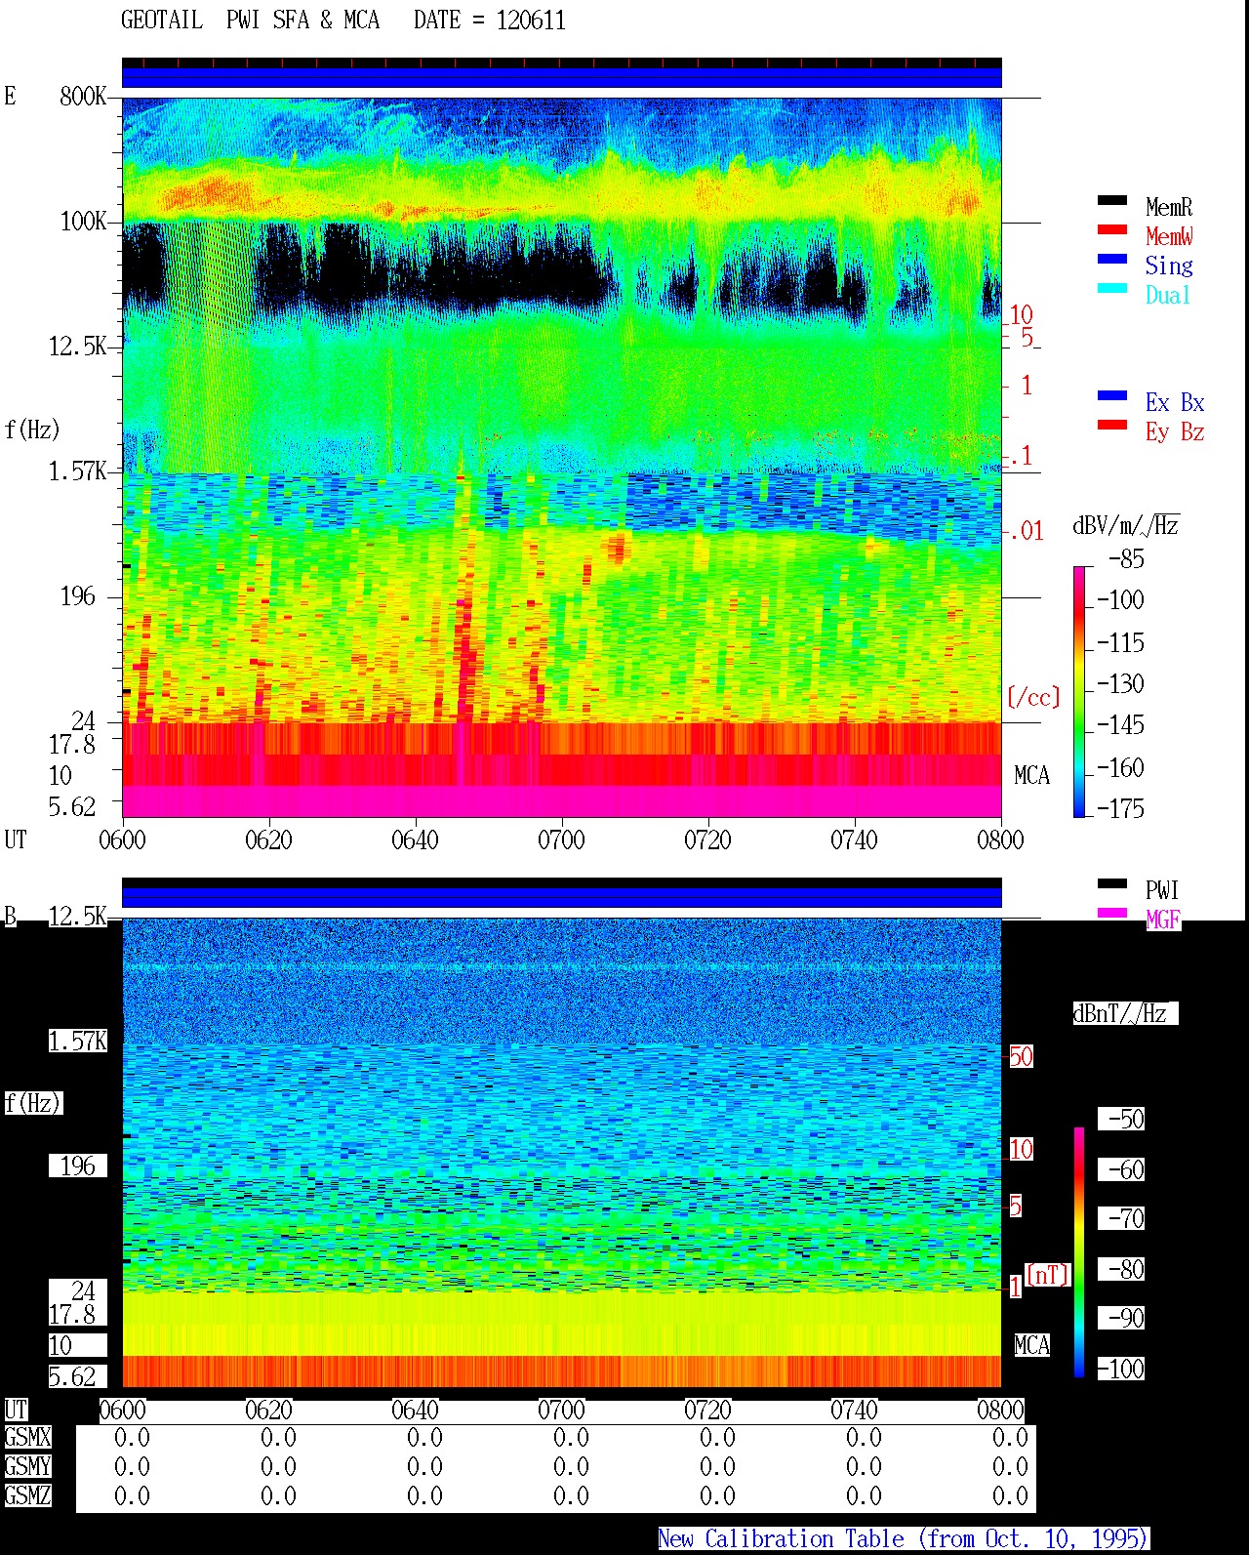Click the GSMX row label

(x=27, y=1438)
